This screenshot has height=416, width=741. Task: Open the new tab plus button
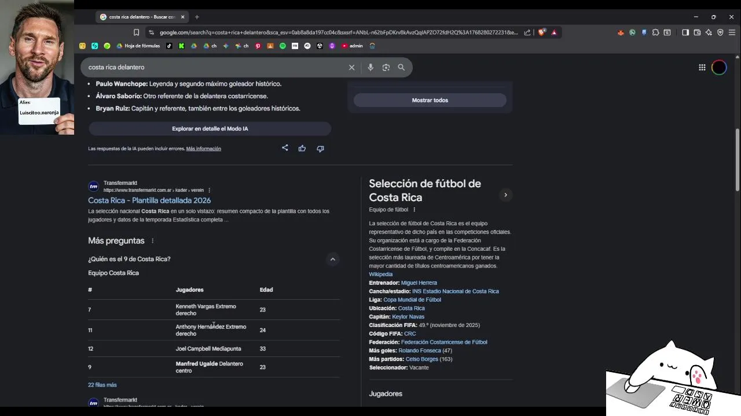click(197, 17)
